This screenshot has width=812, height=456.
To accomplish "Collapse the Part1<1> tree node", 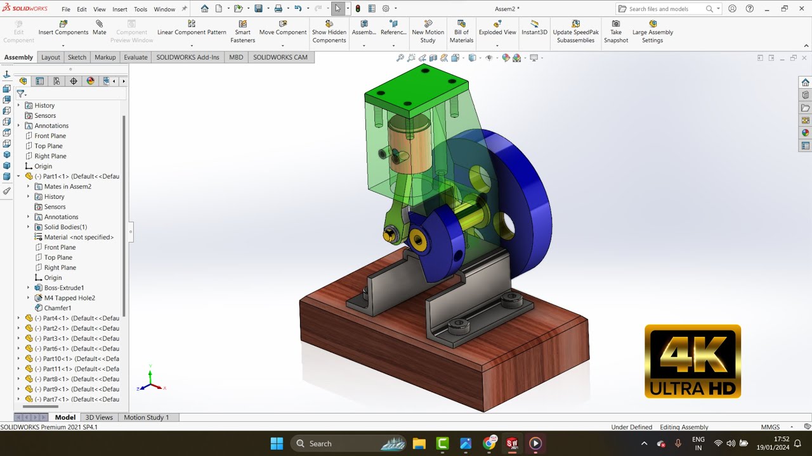I will click(x=18, y=176).
